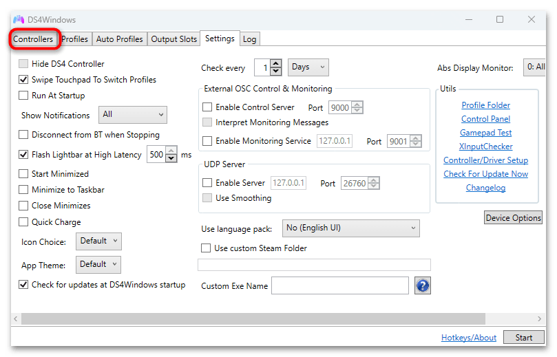The width and height of the screenshot is (557, 357).
Task: Enable Control Server checkbox
Action: [x=207, y=107]
